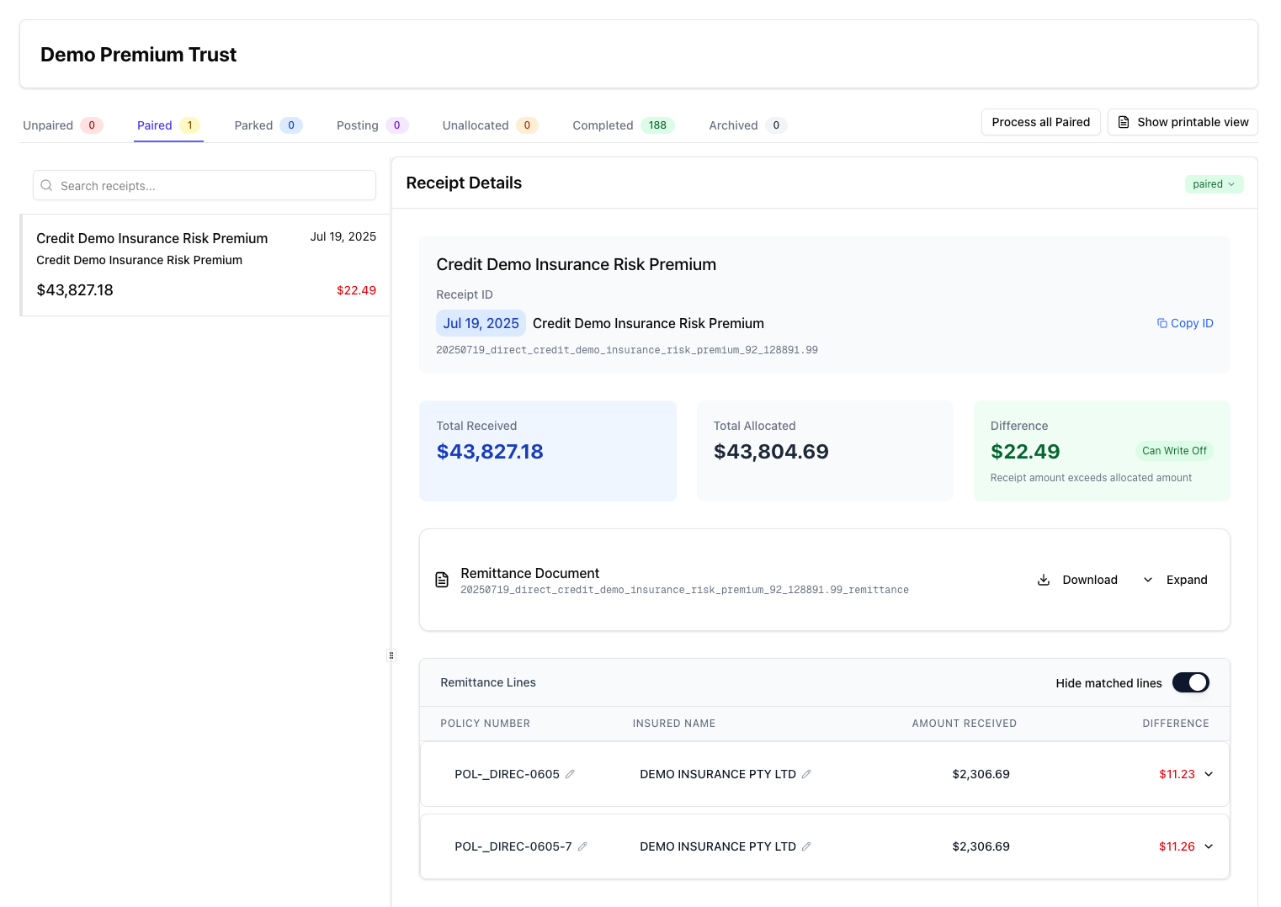Click the panel resize grip handle
Viewport: 1281px width, 907px height.
click(391, 655)
